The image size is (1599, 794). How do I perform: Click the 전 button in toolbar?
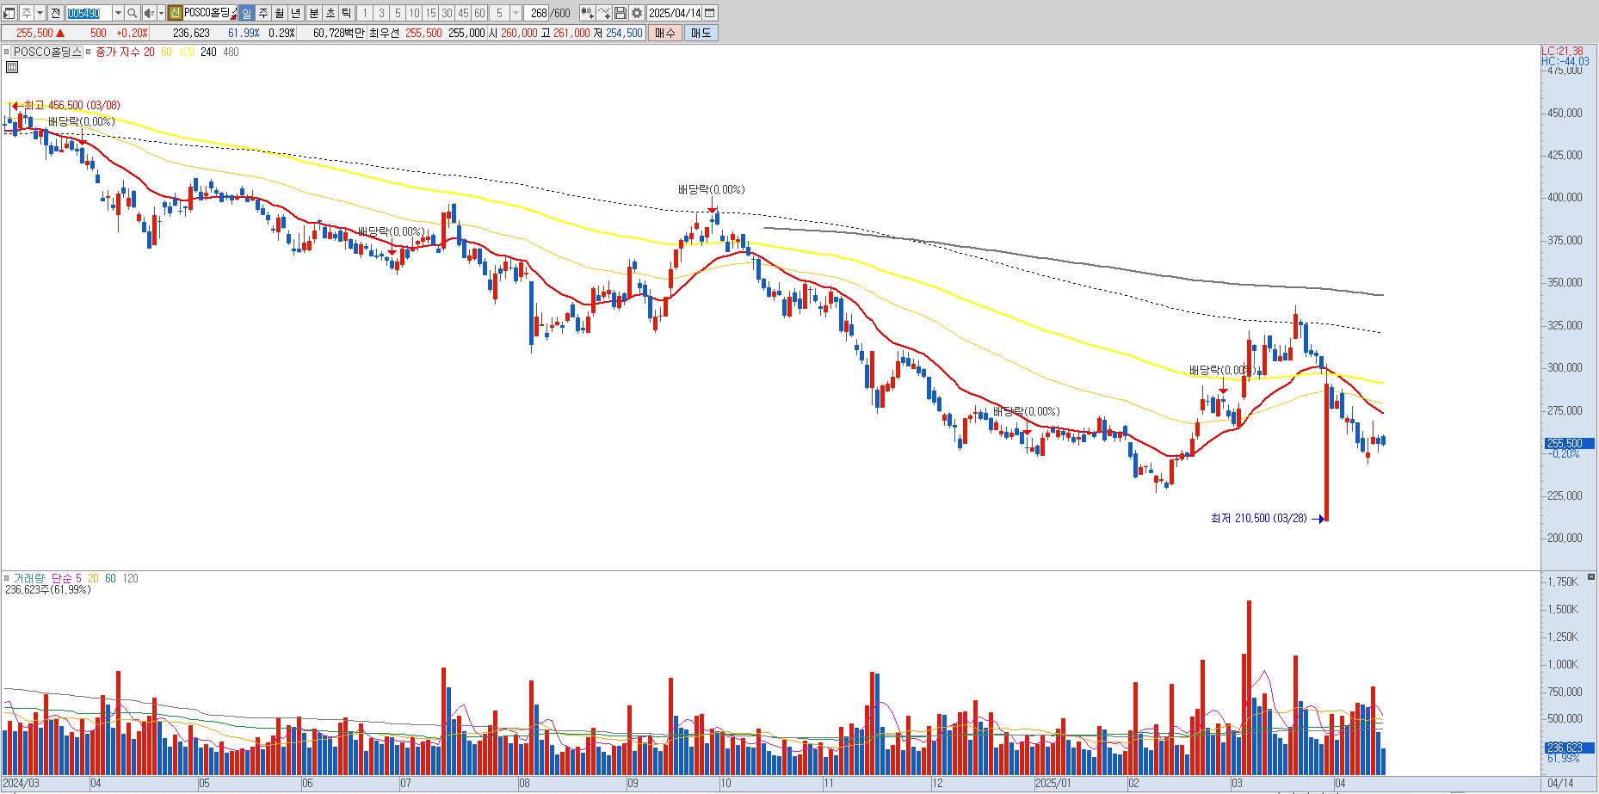pyautogui.click(x=56, y=13)
